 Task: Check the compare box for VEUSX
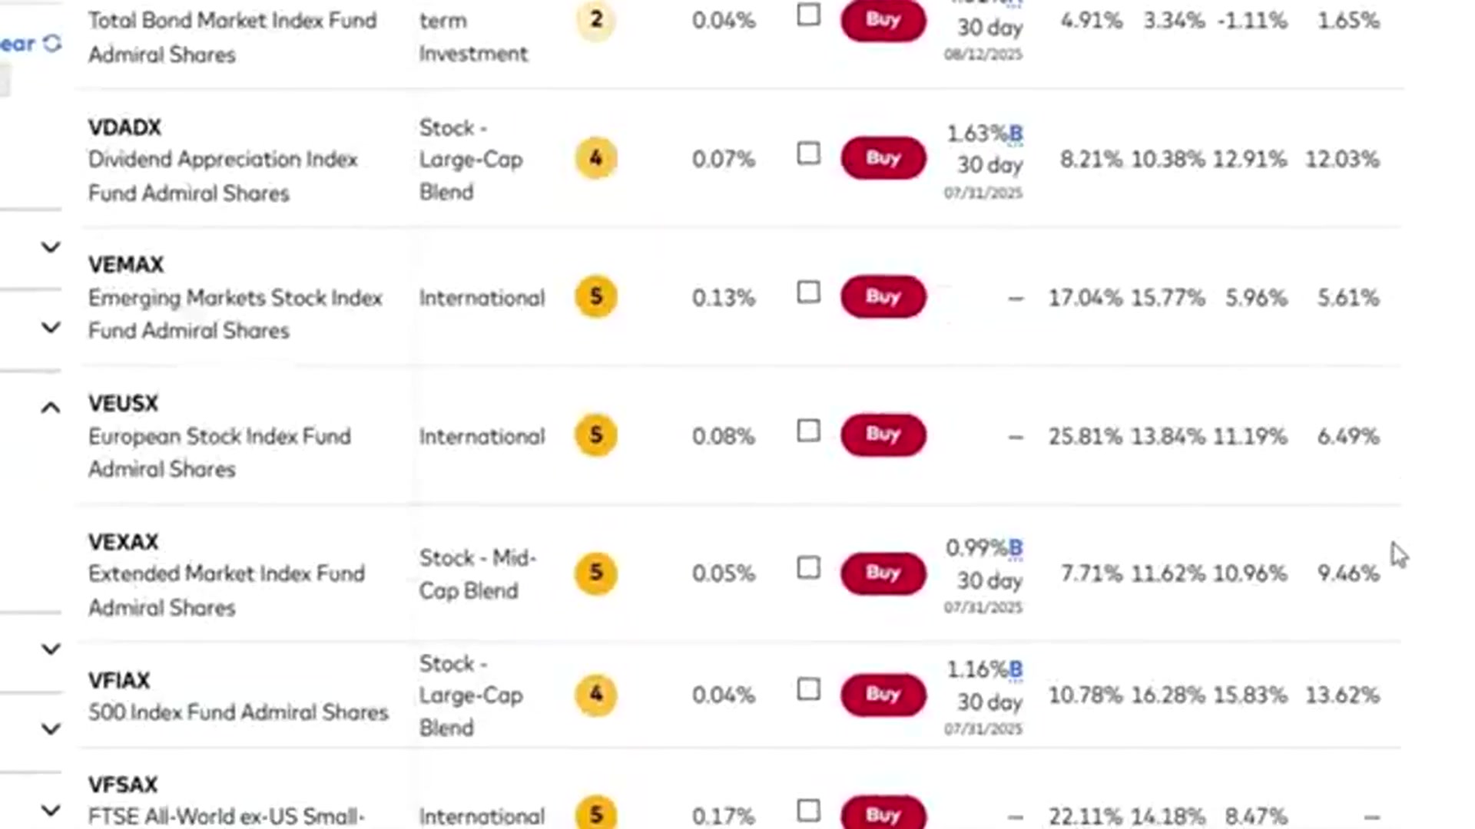tap(808, 431)
